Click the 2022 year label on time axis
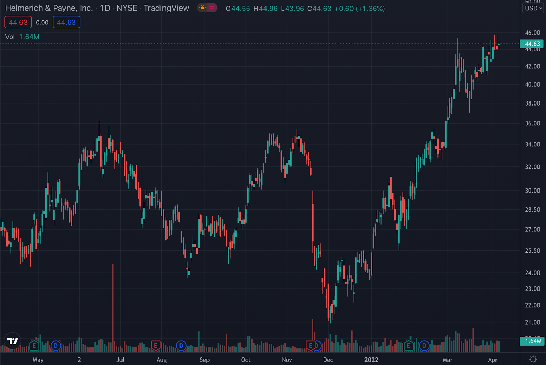This screenshot has width=546, height=365. (371, 360)
